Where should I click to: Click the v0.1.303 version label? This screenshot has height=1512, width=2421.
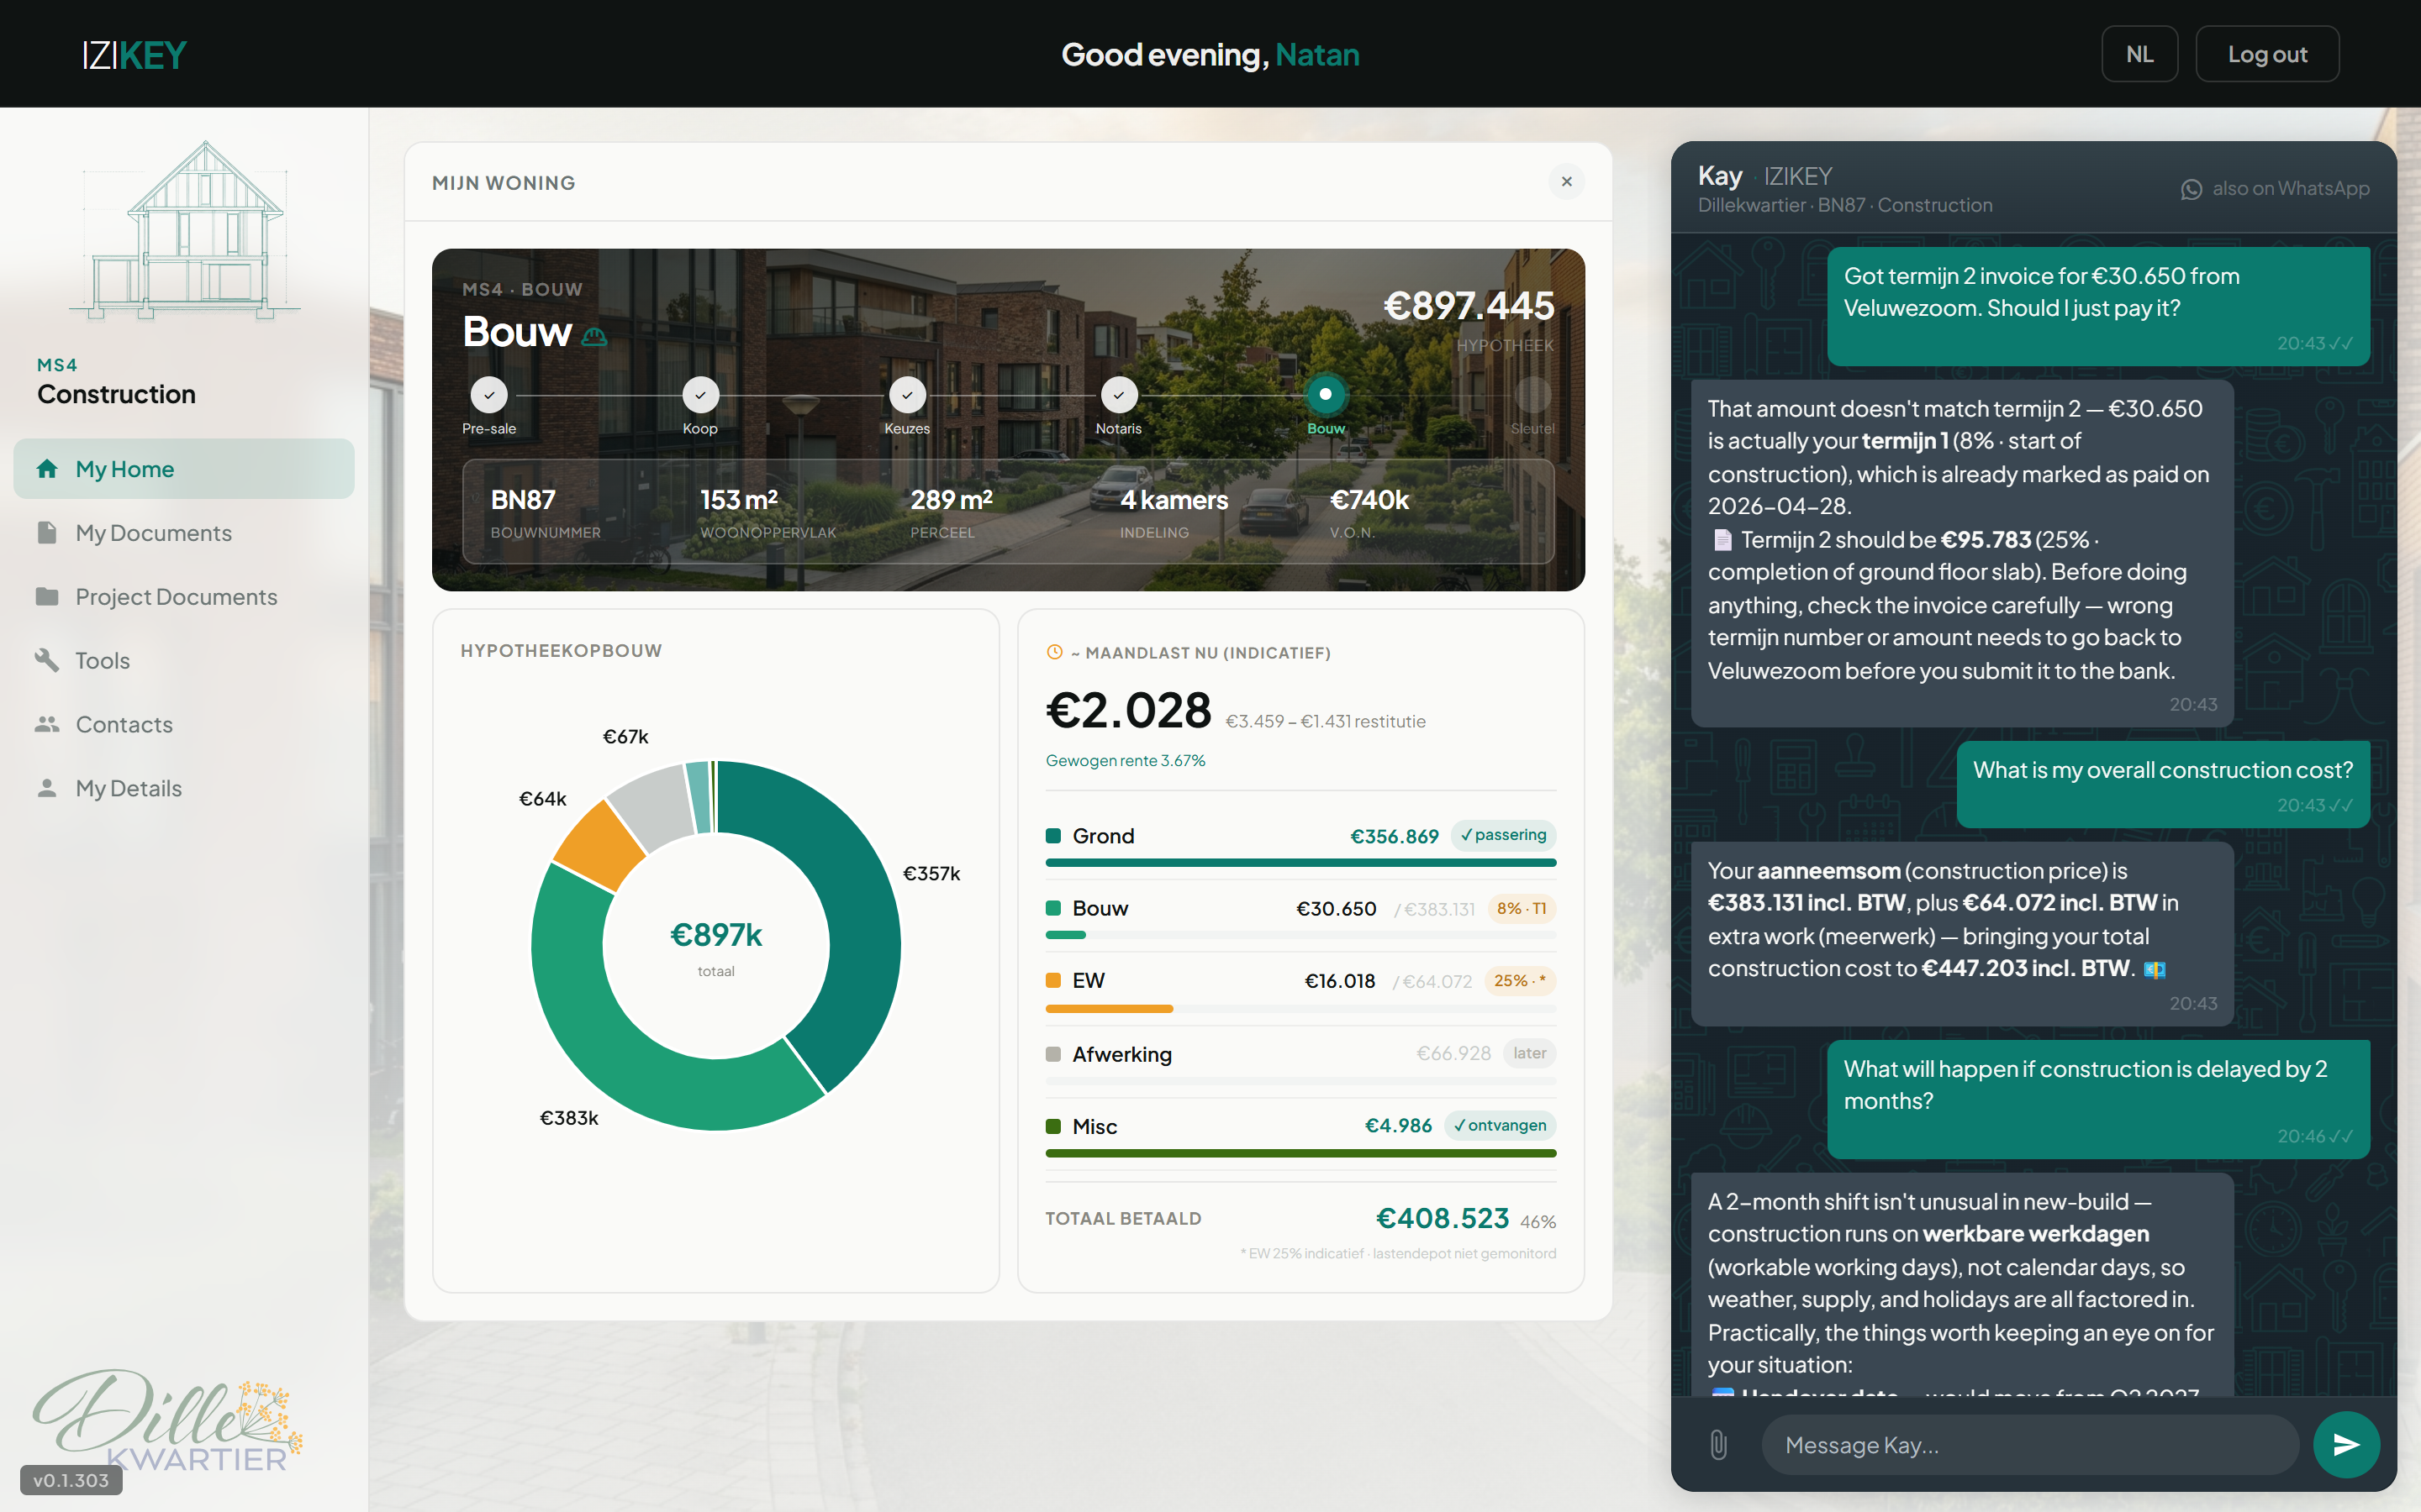(71, 1480)
